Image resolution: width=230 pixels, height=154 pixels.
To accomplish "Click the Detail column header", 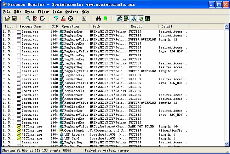I will 173,27.
